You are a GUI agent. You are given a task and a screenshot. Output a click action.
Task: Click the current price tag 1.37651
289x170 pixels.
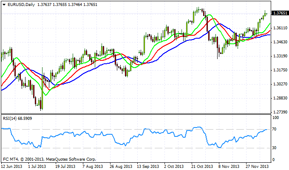pyautogui.click(x=280, y=13)
